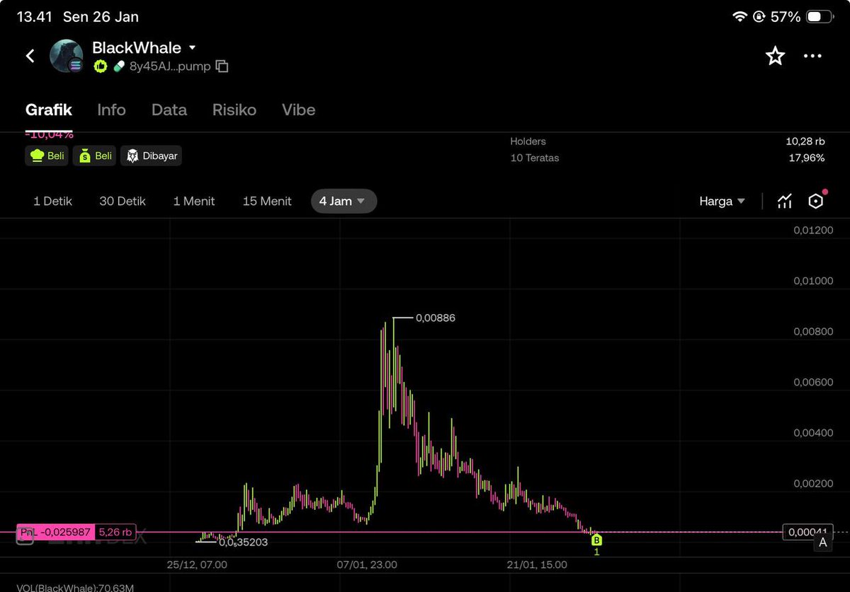Add BlackWhale to favorites with the star
Viewport: 850px width, 592px height.
pyautogui.click(x=776, y=56)
